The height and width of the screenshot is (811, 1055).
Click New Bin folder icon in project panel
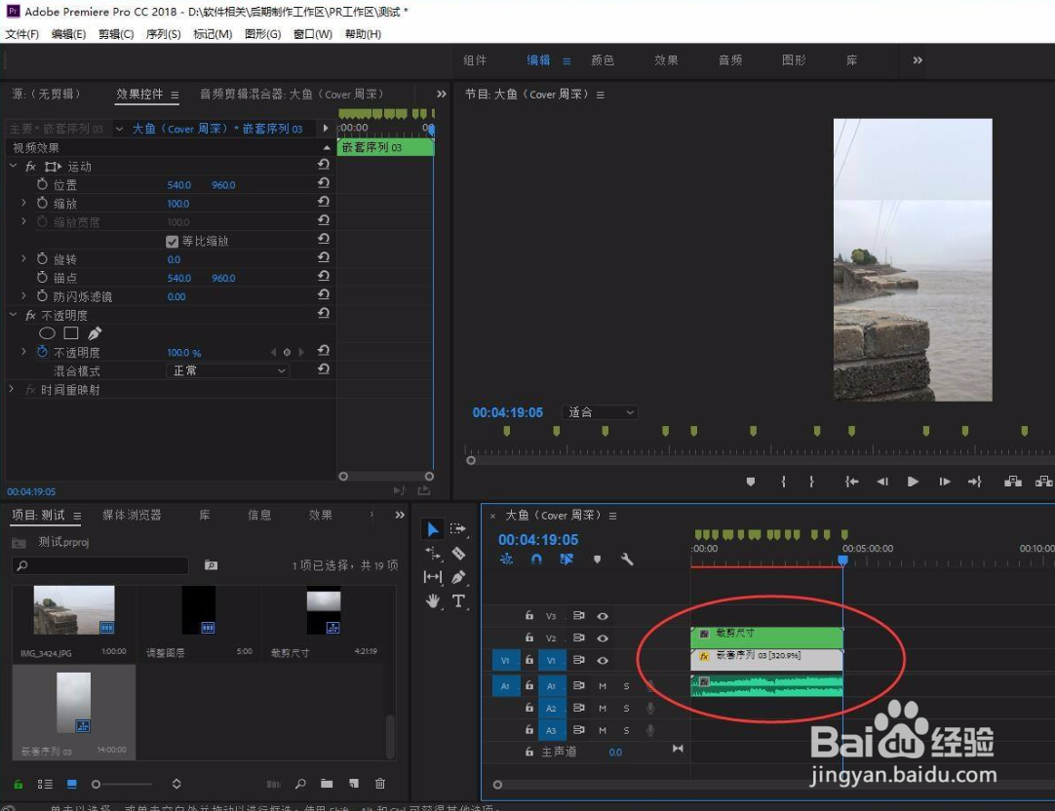(x=327, y=784)
